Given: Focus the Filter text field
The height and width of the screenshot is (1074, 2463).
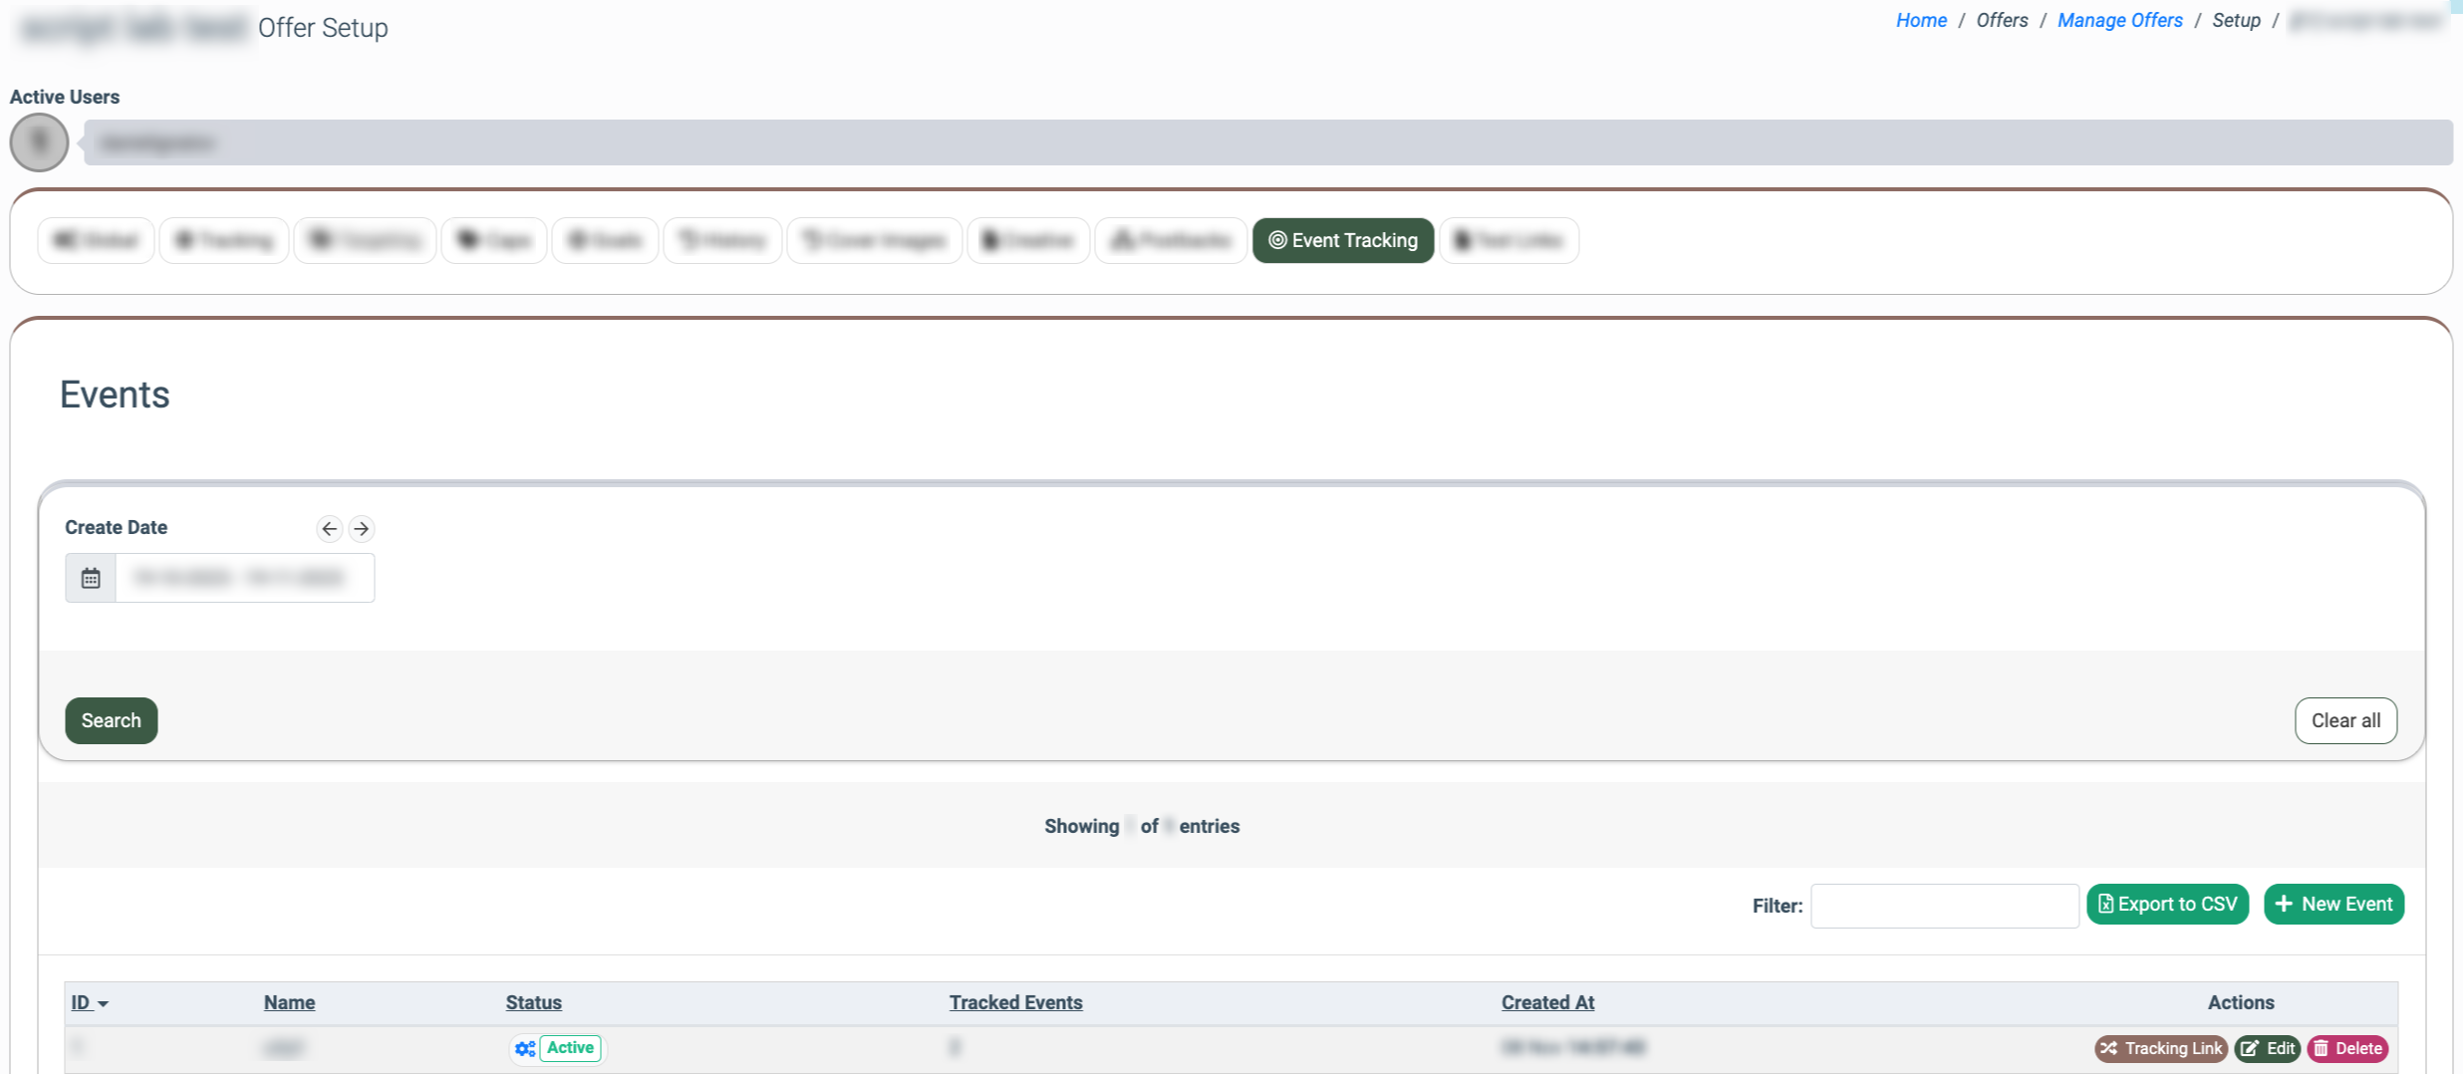Looking at the screenshot, I should (1944, 906).
